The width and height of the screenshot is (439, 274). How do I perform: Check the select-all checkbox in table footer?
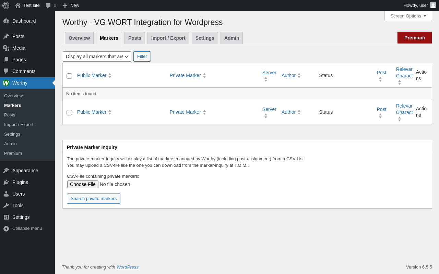click(x=69, y=113)
